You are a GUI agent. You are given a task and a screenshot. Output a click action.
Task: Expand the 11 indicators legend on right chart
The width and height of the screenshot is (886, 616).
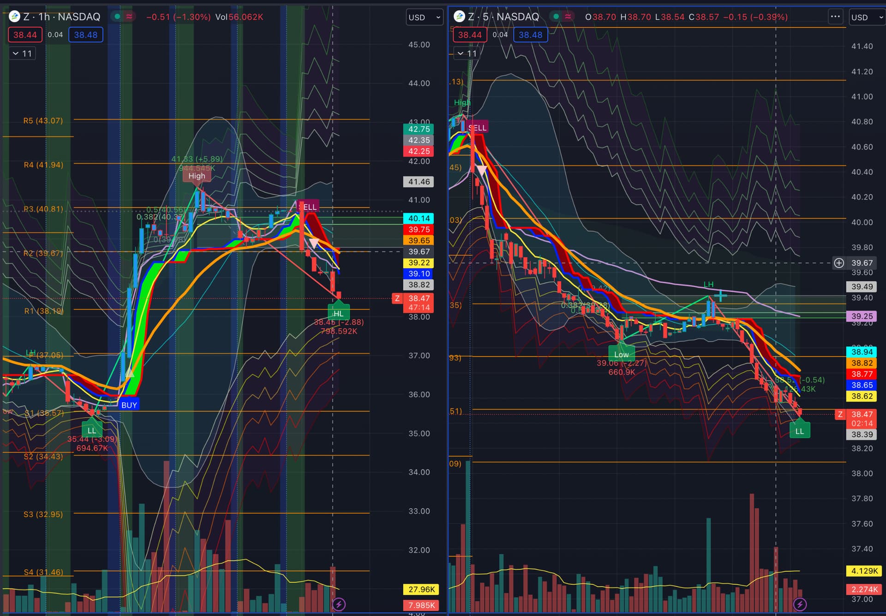(x=467, y=53)
